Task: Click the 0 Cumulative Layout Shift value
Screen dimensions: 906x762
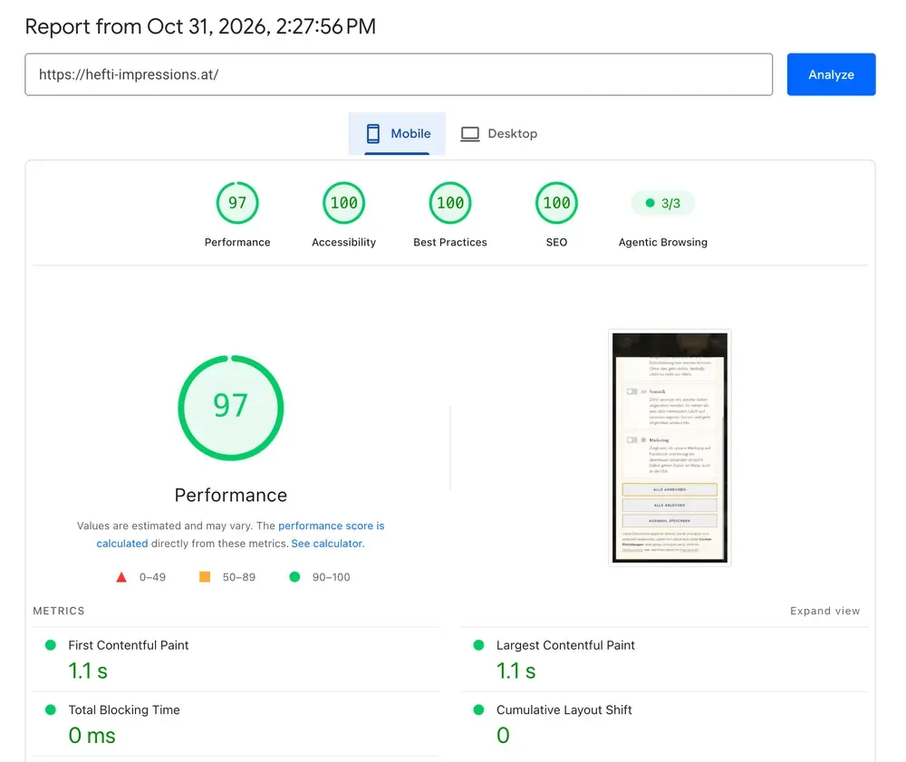Action: tap(503, 736)
